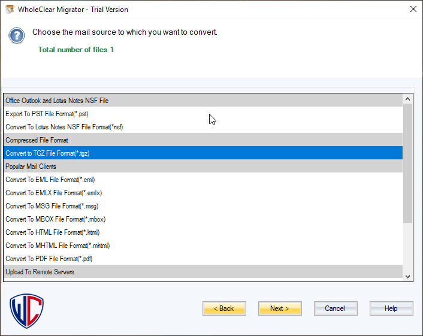Cancel the conversion wizard
This screenshot has width=423, height=336.
tap(336, 308)
